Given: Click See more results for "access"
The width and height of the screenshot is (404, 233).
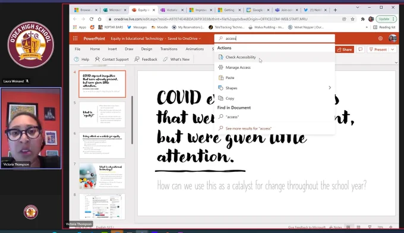Looking at the screenshot, I should (248, 128).
